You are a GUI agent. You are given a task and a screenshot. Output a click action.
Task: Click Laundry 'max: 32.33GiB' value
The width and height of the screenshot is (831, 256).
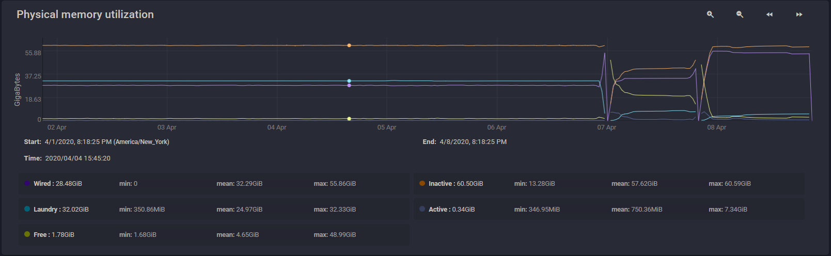tap(335, 210)
